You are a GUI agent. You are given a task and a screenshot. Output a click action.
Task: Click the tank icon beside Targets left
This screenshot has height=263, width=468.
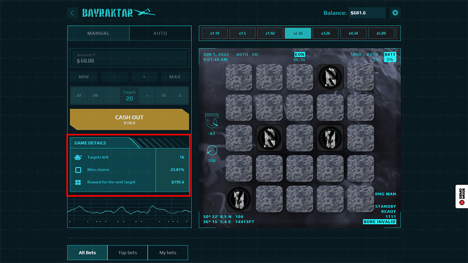coord(78,157)
